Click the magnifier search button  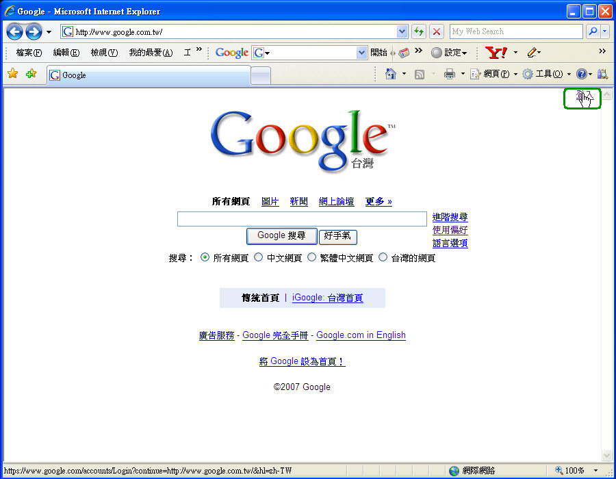(x=593, y=31)
